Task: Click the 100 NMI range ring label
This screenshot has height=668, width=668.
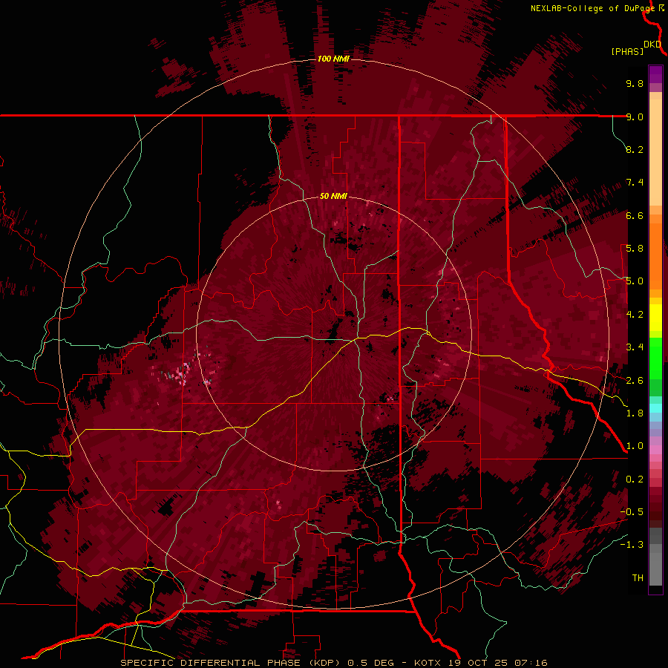Action: tap(333, 59)
